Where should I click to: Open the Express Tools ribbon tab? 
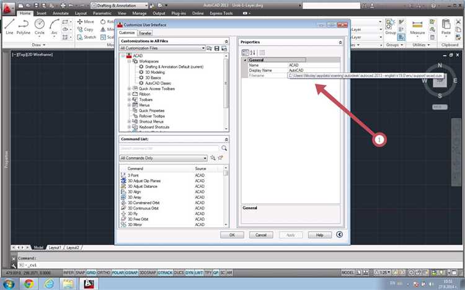(x=221, y=13)
